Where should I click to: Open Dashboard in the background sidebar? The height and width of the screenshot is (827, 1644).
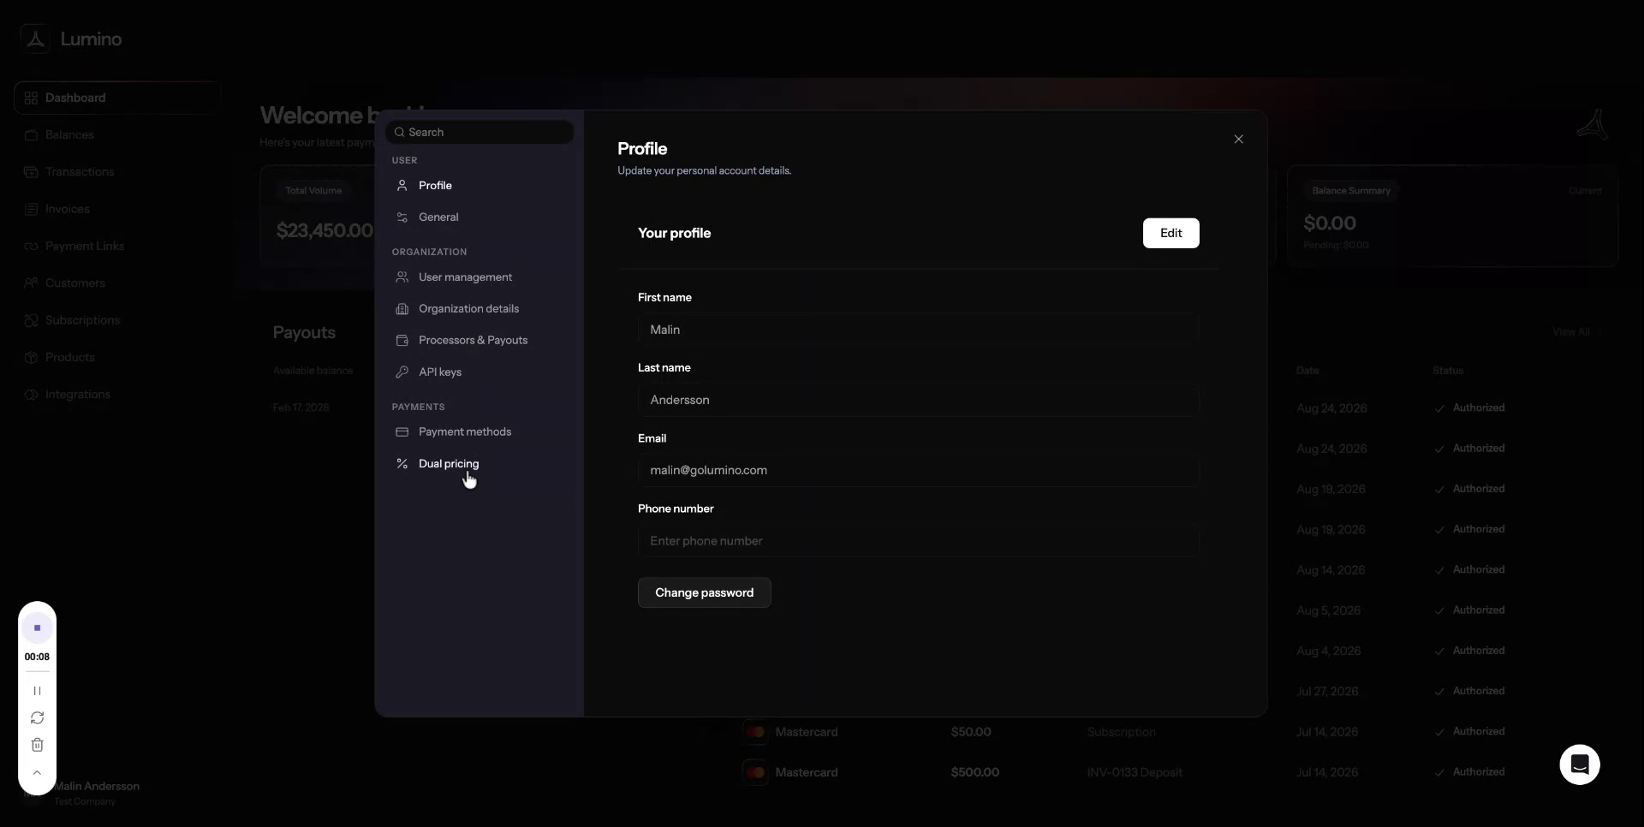(x=117, y=98)
